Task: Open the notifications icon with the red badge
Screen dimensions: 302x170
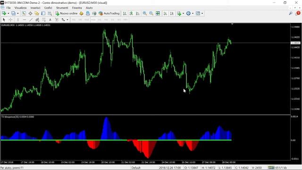Action: [x=298, y=13]
